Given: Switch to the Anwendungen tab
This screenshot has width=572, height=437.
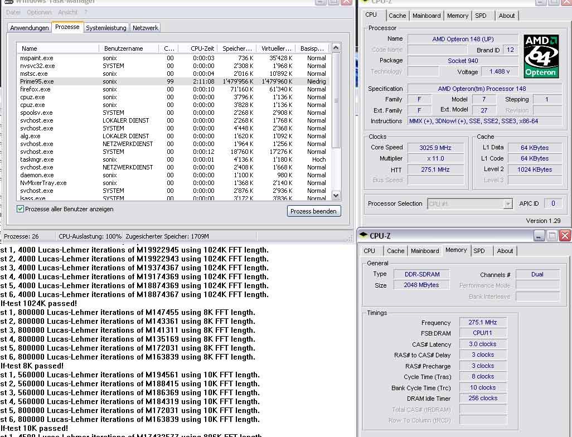Looking at the screenshot, I should pos(30,28).
